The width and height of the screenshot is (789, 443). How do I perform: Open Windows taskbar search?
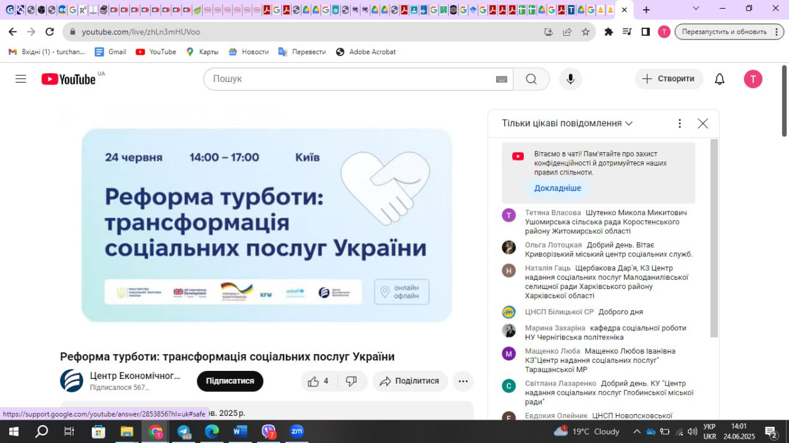pos(41,431)
